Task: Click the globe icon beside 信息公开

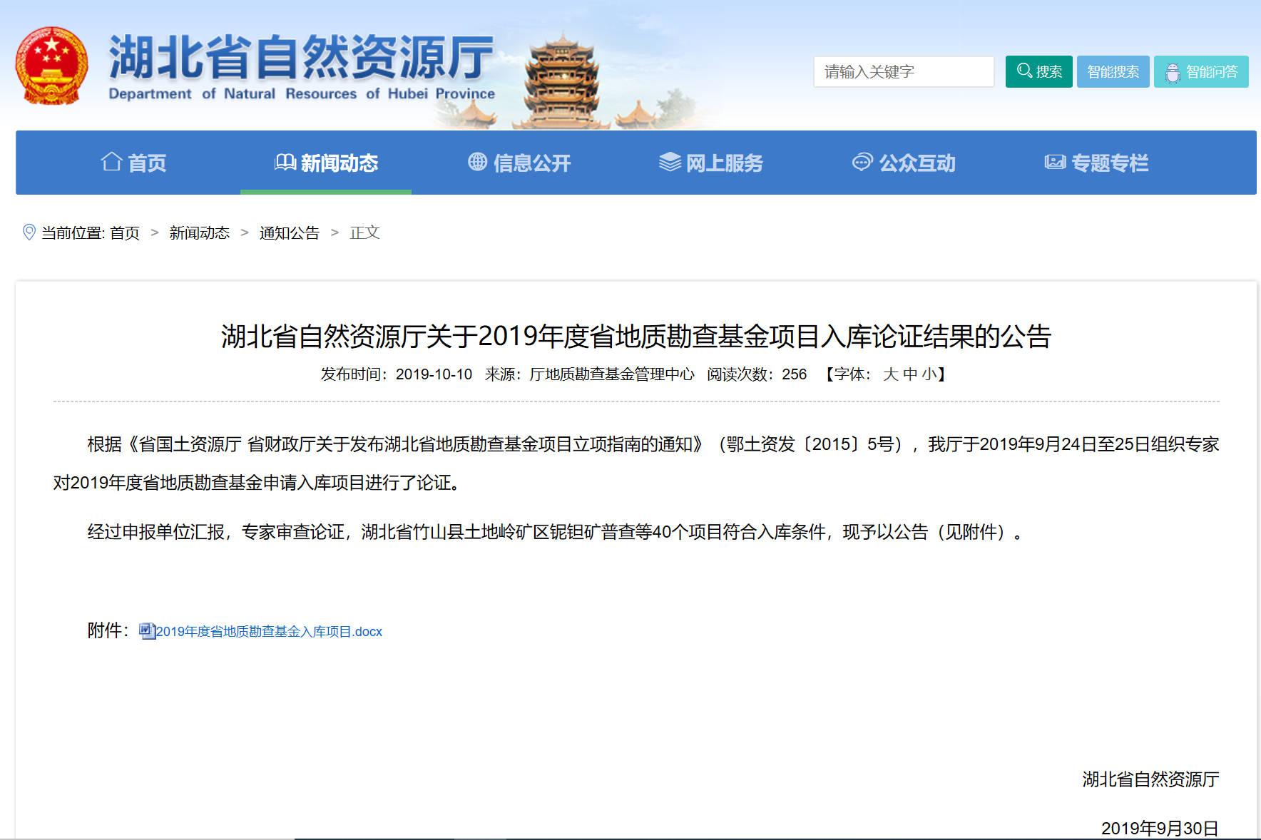Action: click(477, 162)
